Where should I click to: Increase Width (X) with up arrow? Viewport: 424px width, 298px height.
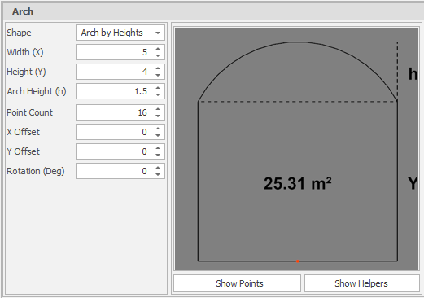pyautogui.click(x=158, y=49)
